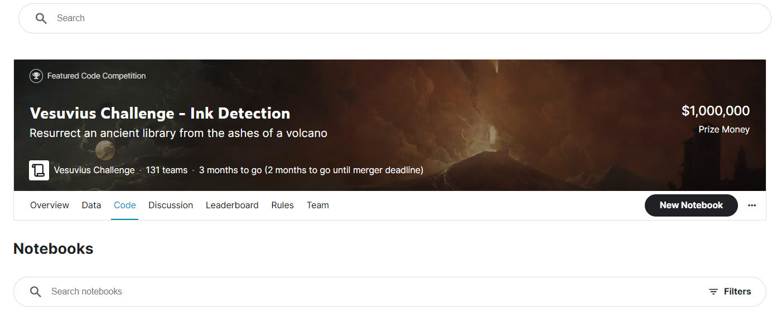Focus the top Search input field
777x319 pixels.
click(x=395, y=18)
